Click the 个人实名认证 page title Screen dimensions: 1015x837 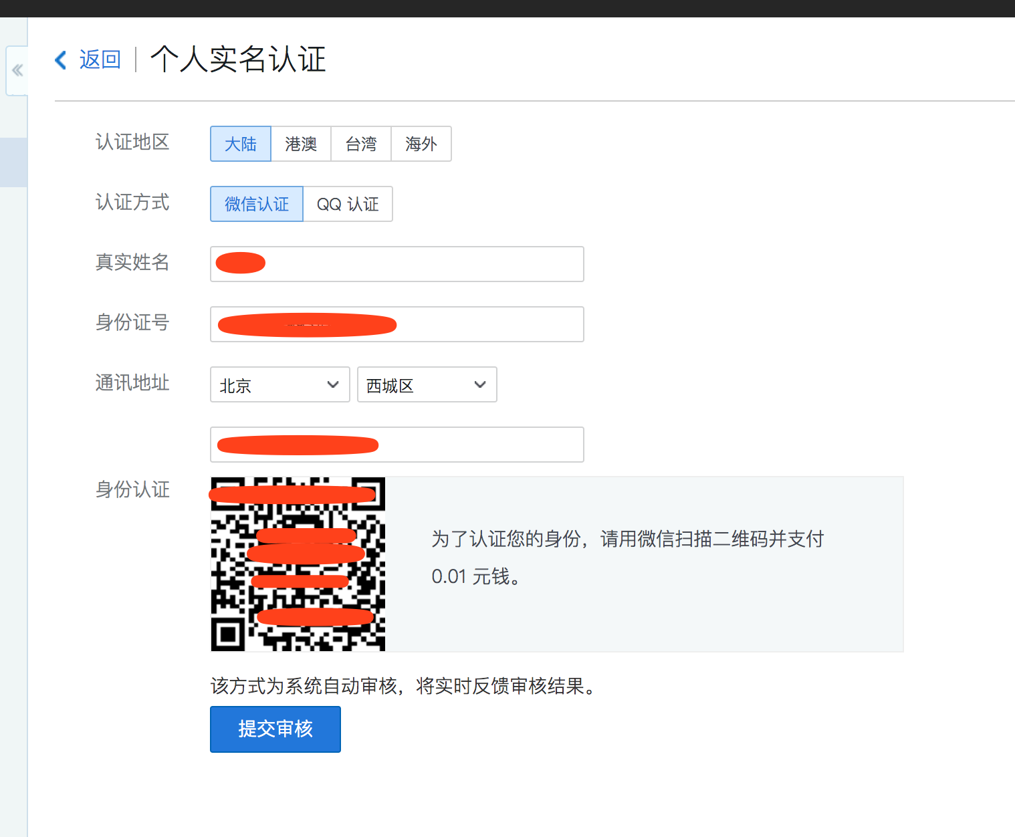tap(238, 59)
